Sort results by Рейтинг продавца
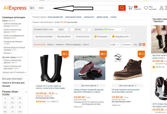 click(73, 45)
